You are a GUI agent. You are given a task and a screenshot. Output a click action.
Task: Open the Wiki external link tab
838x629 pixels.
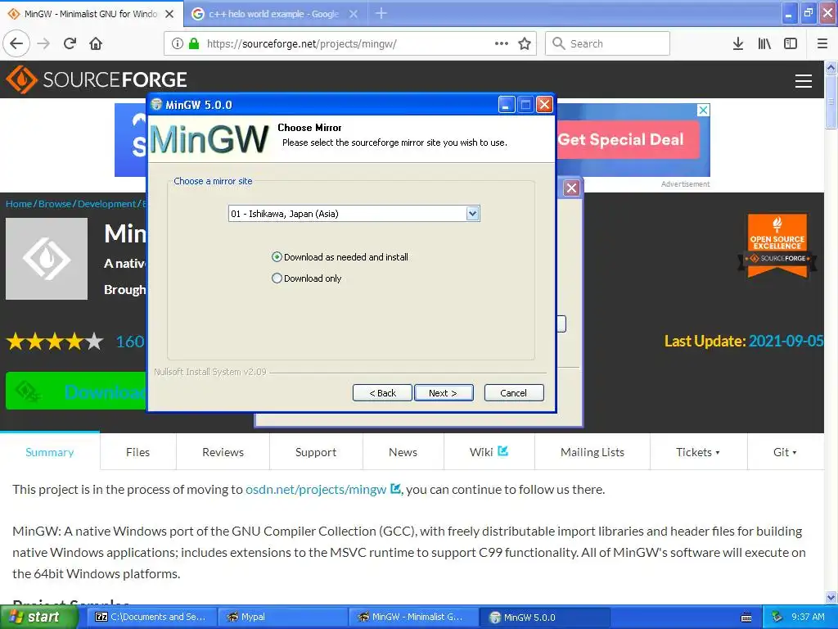[x=489, y=452]
